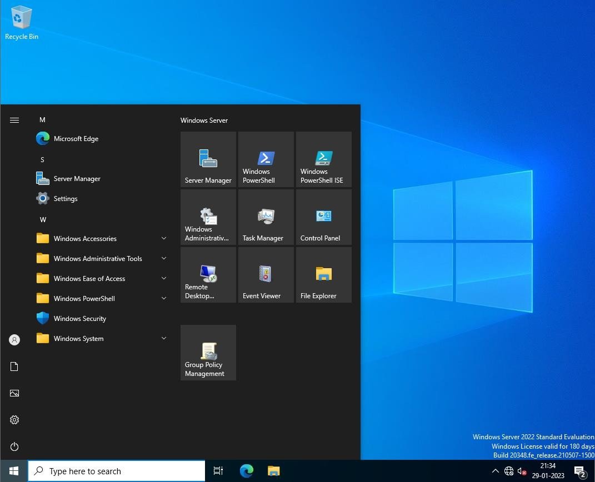Click the Windows Server tile group title
The width and height of the screenshot is (595, 482).
[x=204, y=120]
